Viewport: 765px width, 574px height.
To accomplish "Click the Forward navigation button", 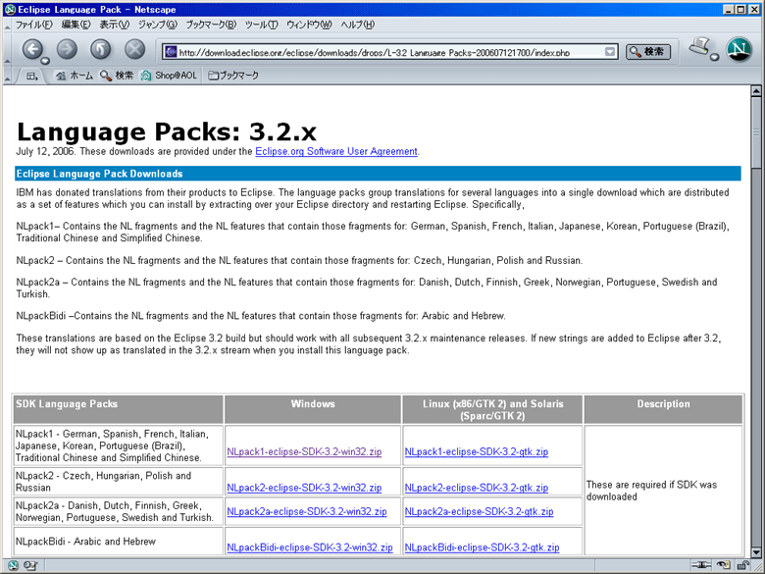I will pos(67,49).
